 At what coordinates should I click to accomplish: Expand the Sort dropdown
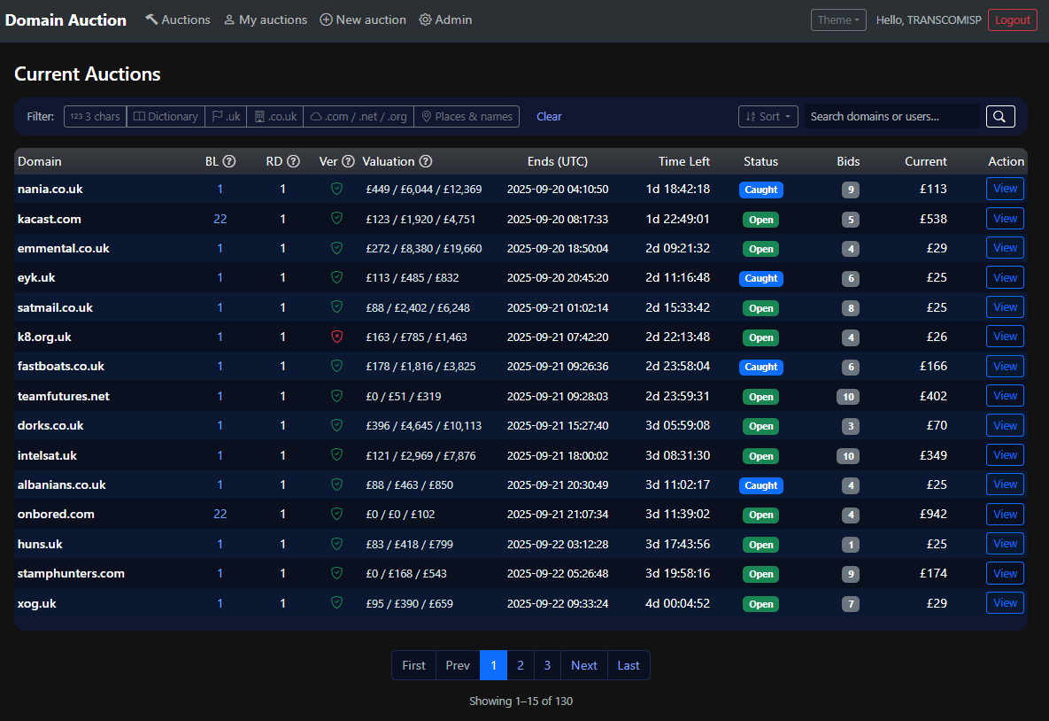[x=767, y=116]
